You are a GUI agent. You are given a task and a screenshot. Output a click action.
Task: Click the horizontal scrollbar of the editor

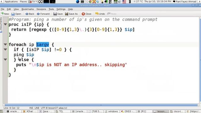pos(101,105)
